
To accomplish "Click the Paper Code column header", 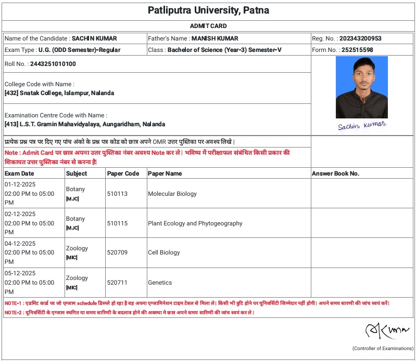I will tap(123, 173).
